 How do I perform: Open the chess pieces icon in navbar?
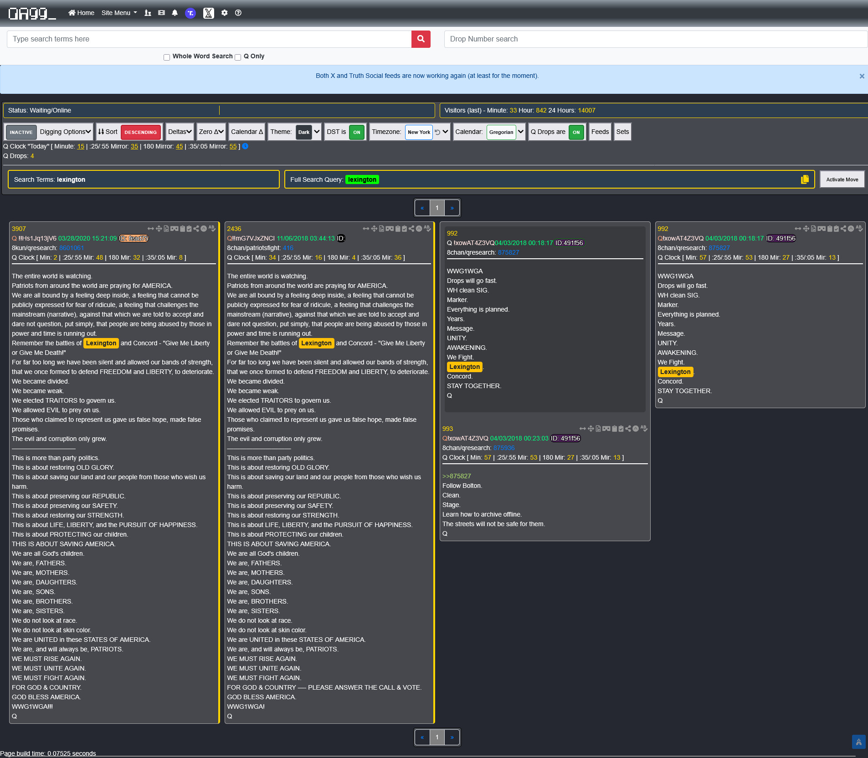148,13
